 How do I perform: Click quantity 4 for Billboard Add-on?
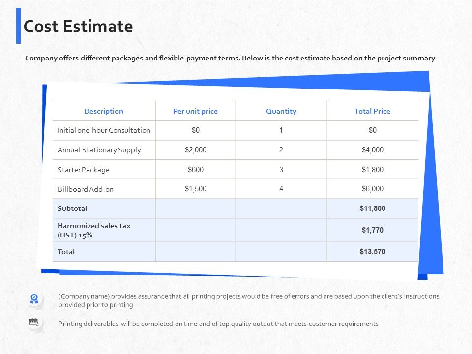coord(281,189)
